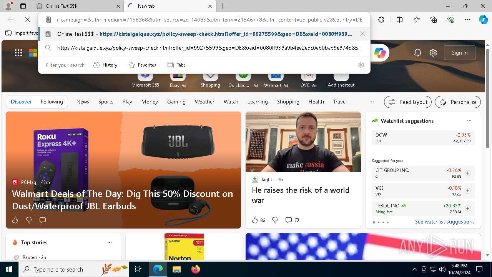Open the MSN app launcher grid
Screen dimensions: 492x277
[18, 53]
